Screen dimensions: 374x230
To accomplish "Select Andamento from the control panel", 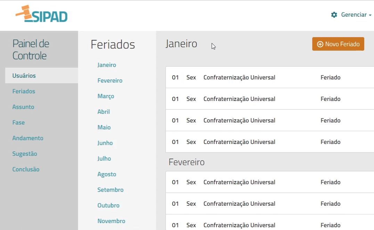I will click(x=28, y=138).
